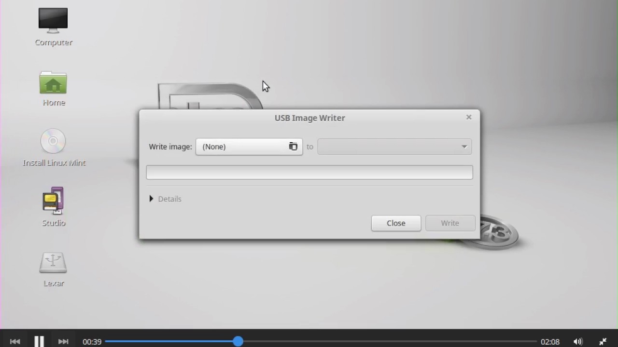The width and height of the screenshot is (618, 347).
Task: Click the write progress bar
Action: (x=309, y=172)
